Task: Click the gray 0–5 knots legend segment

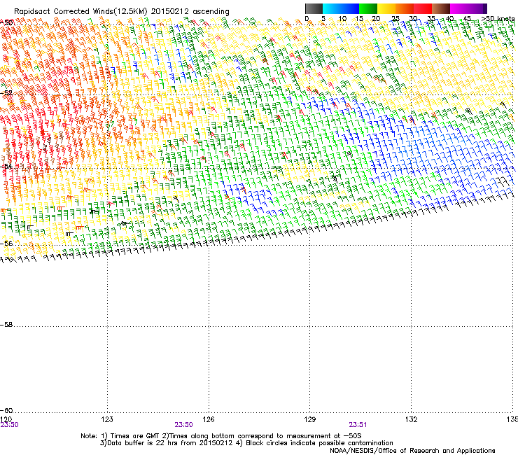Action: pos(314,8)
